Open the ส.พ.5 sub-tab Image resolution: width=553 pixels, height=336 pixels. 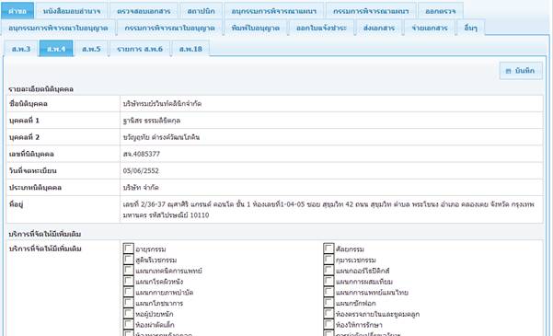point(91,49)
